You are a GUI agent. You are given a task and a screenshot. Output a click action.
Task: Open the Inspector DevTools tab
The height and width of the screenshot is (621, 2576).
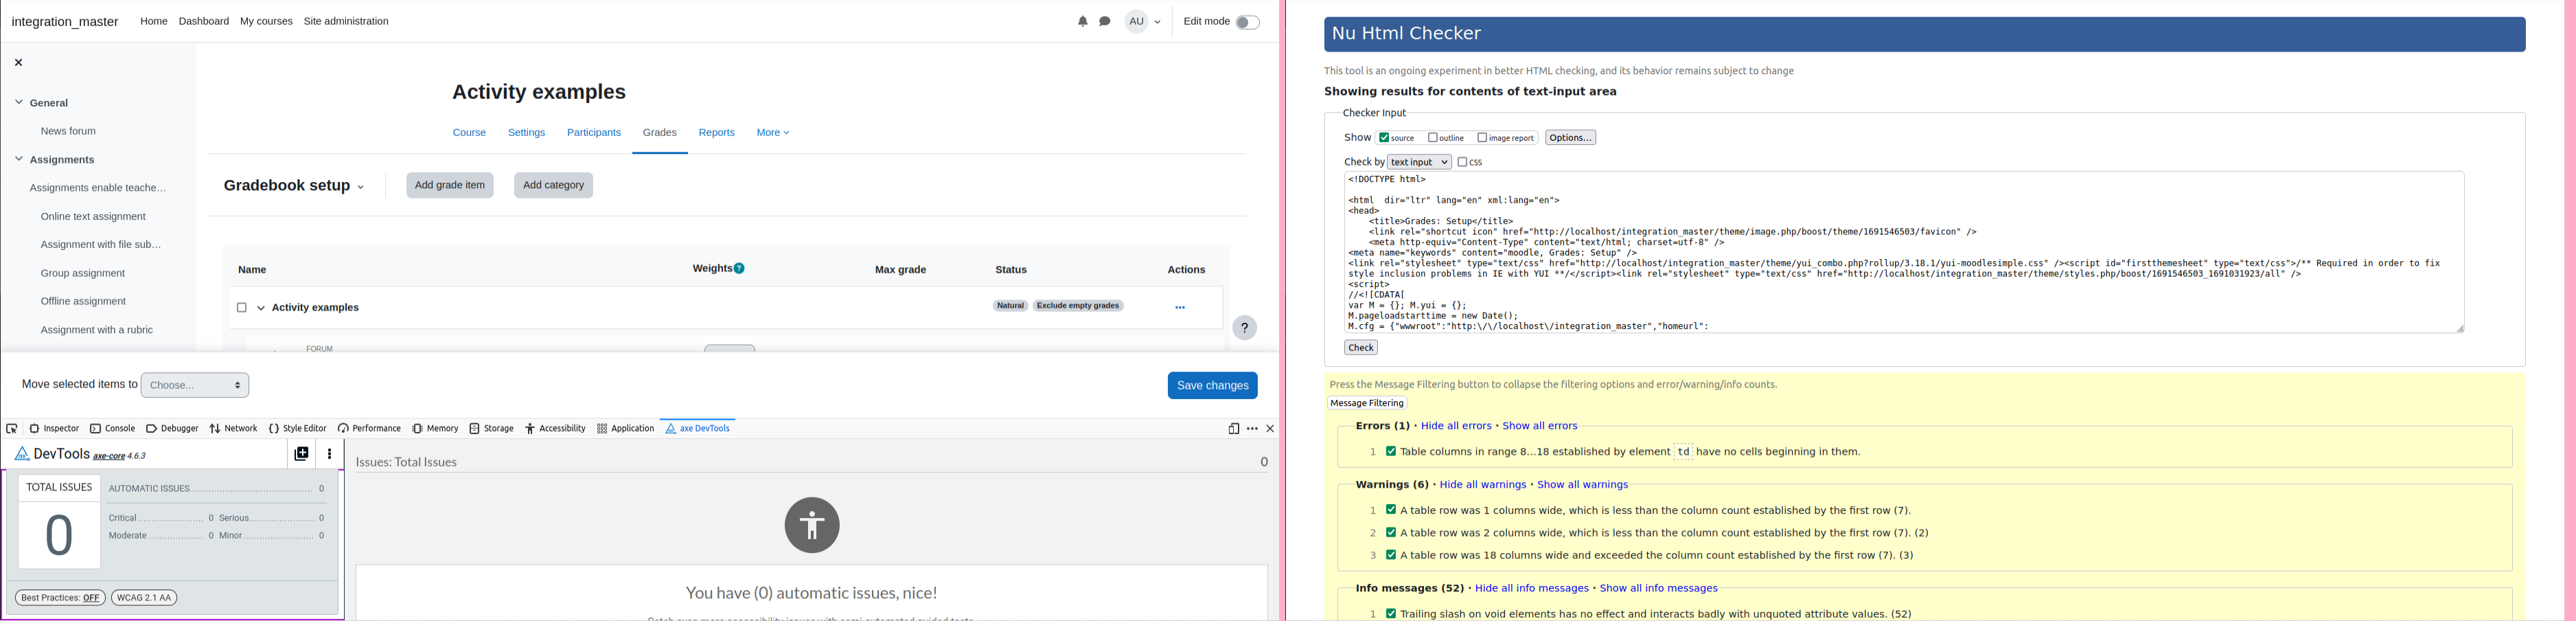tap(54, 429)
